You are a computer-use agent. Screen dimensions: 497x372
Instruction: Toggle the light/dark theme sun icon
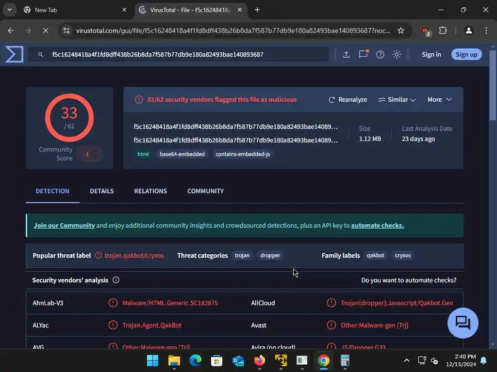point(397,54)
